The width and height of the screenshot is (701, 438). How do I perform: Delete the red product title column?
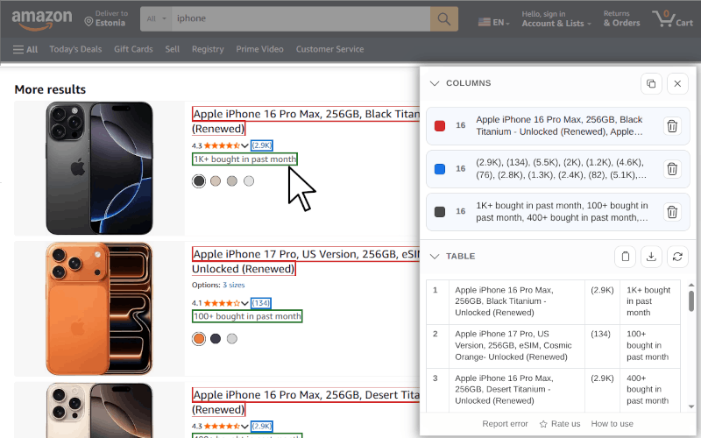(672, 126)
